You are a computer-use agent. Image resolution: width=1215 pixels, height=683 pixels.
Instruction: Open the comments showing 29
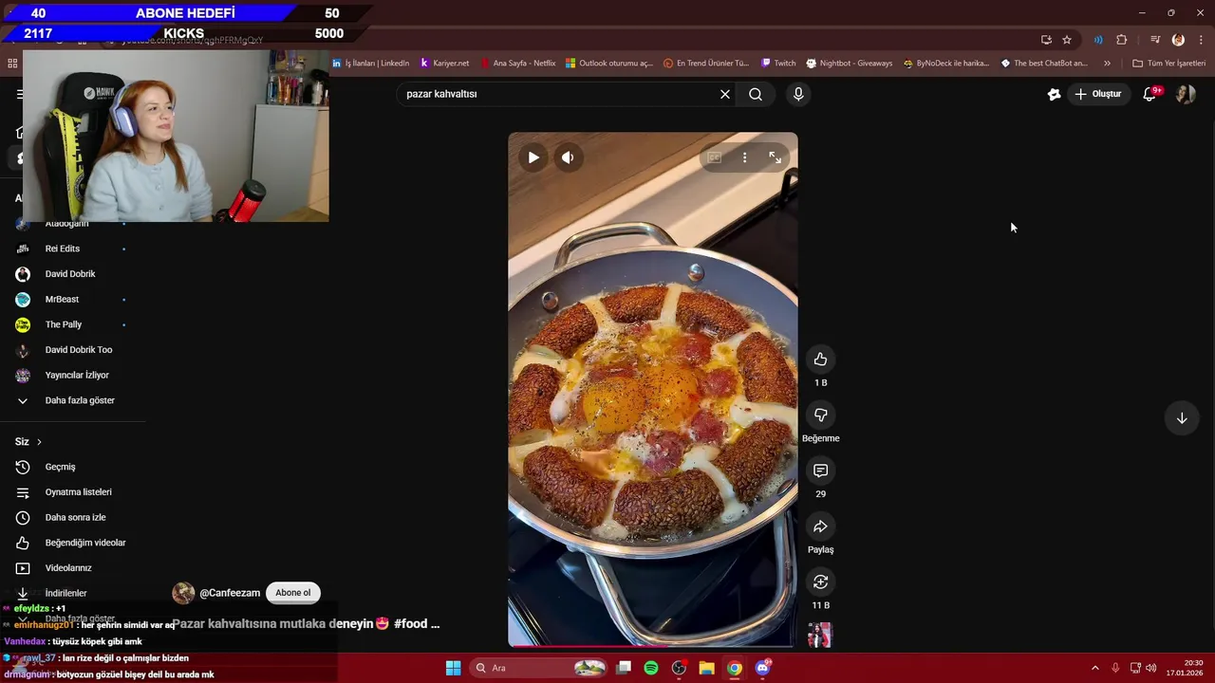click(820, 471)
